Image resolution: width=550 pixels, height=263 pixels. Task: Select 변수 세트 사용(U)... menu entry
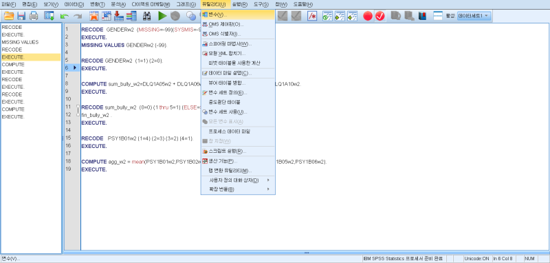(238, 112)
